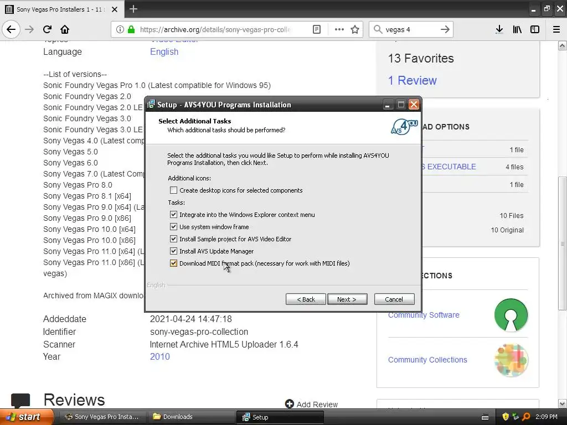Click the Community Software green logo
Screen dimensions: 567x425
pos(511,315)
